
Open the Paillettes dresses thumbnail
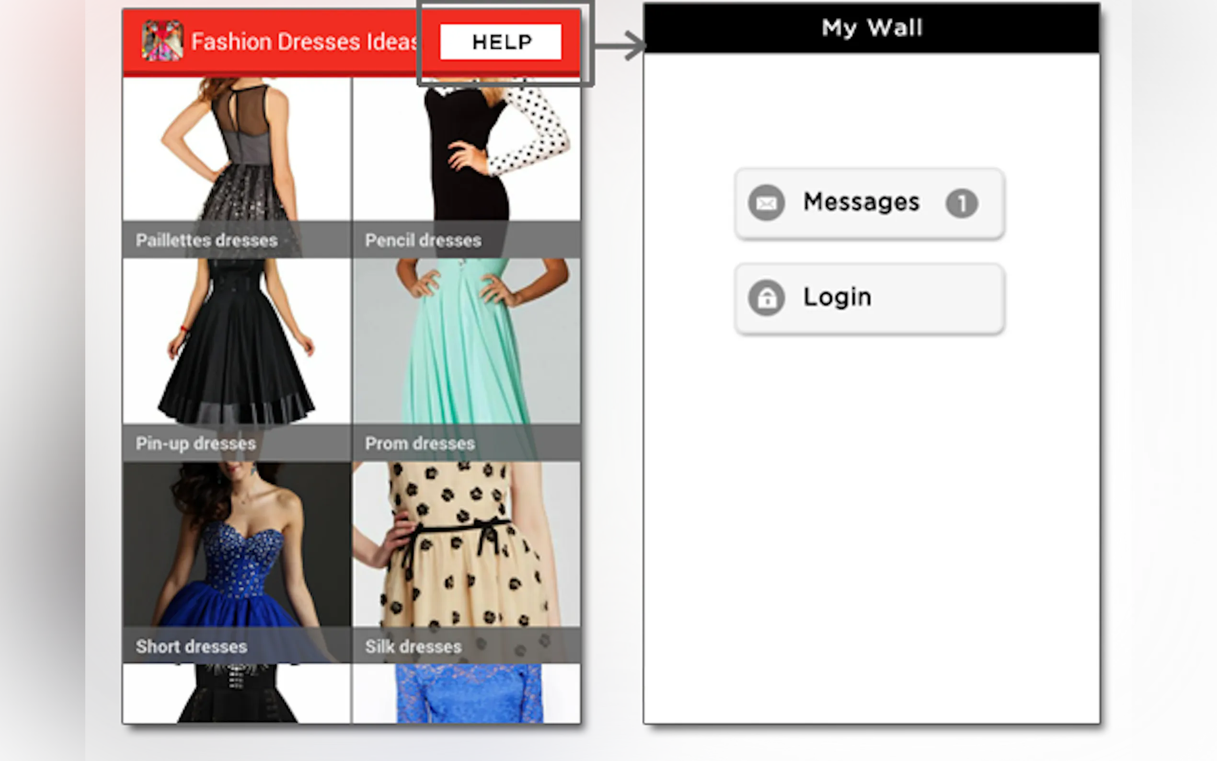tap(237, 151)
